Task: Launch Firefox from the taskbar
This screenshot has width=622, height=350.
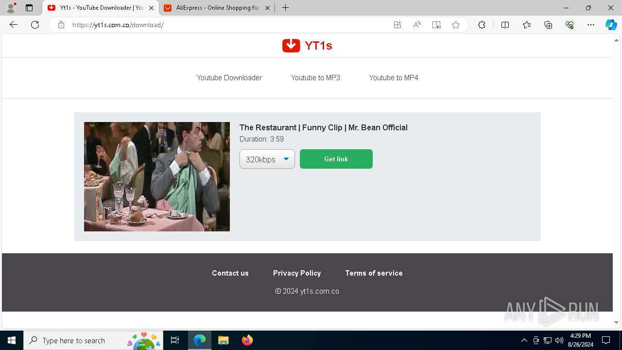Action: [247, 340]
